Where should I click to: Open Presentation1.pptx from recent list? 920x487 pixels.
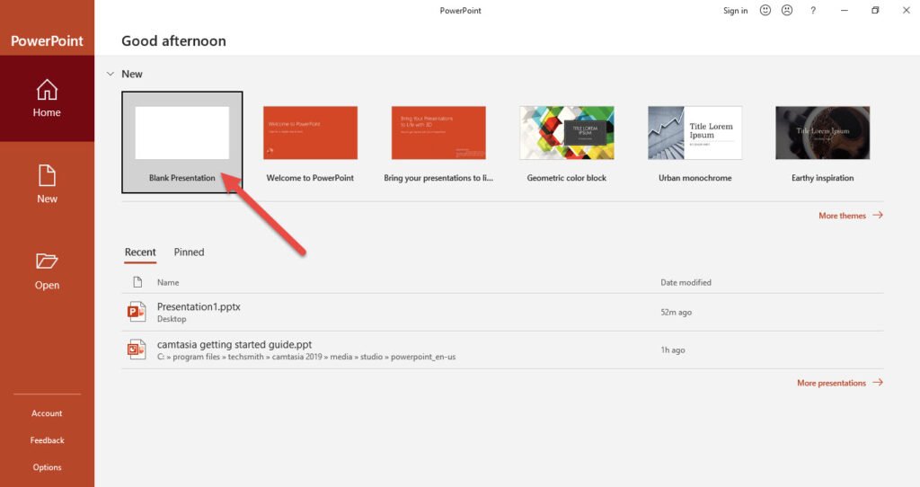click(x=502, y=312)
